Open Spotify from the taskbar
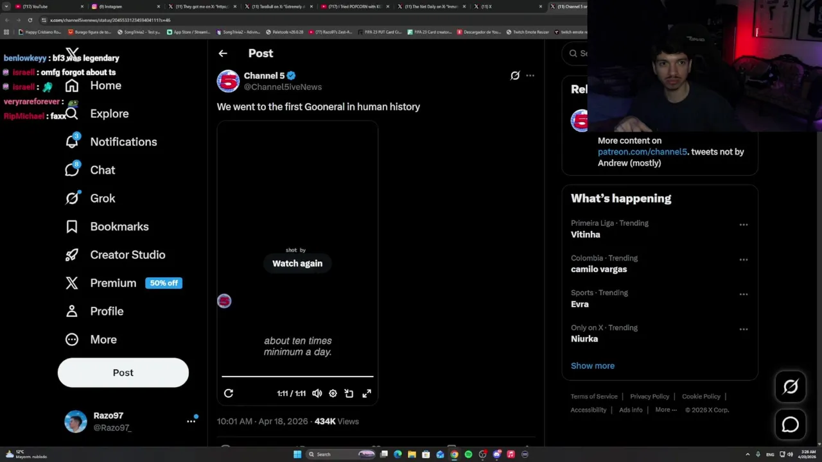Screen dimensions: 822x462 click(468, 454)
